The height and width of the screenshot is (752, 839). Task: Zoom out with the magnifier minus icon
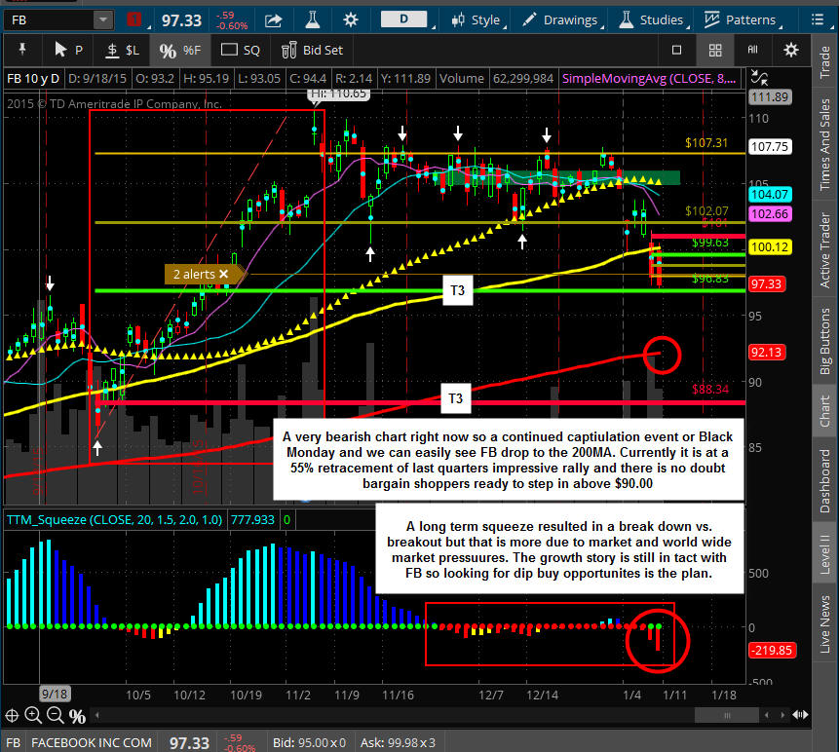(56, 715)
